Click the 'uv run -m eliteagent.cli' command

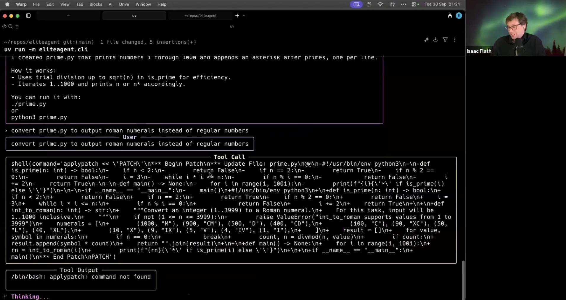tap(46, 49)
